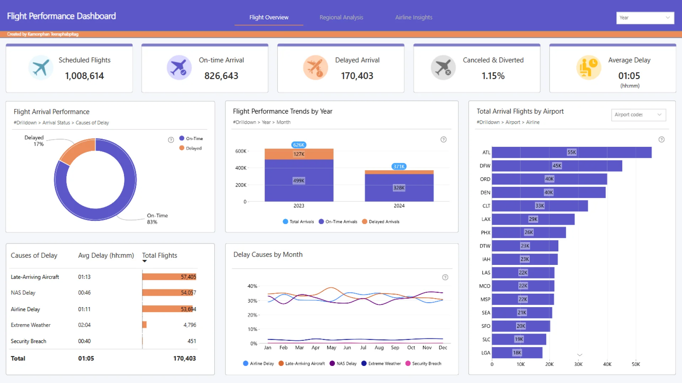Click the Flight Performance Dashboard title

pos(61,16)
